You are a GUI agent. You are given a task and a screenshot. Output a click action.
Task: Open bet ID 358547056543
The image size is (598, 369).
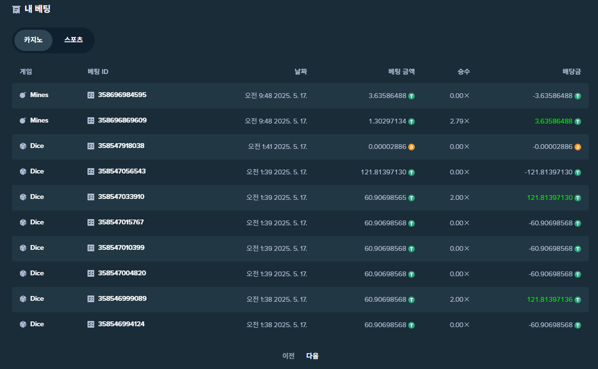122,172
